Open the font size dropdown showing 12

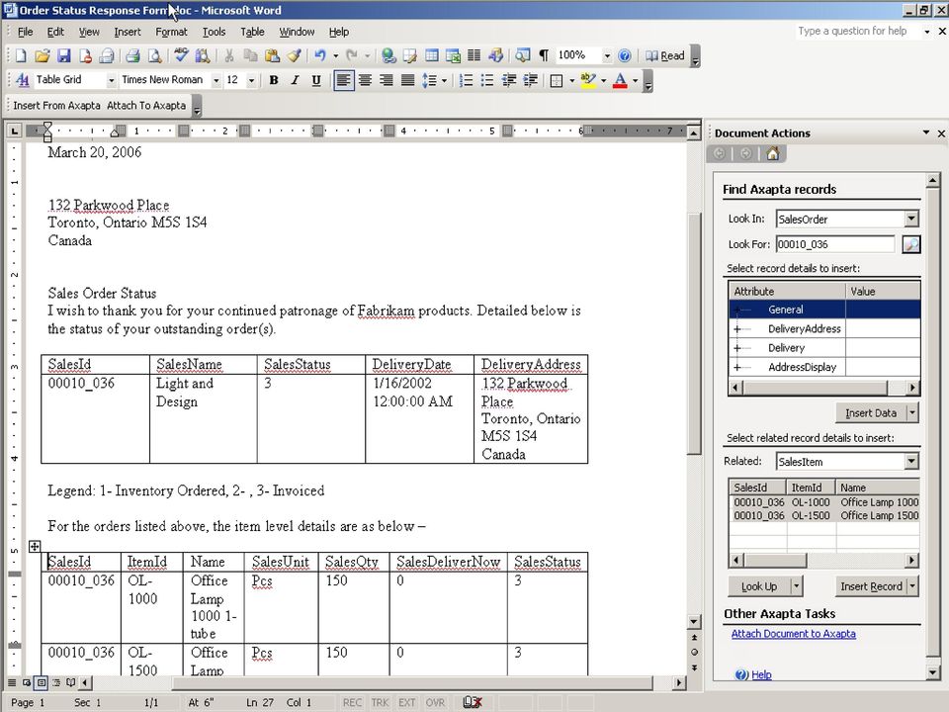click(251, 80)
